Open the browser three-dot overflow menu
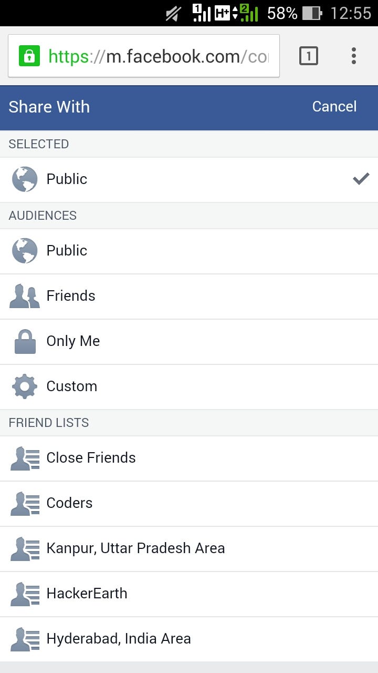The width and height of the screenshot is (378, 673). tap(354, 56)
